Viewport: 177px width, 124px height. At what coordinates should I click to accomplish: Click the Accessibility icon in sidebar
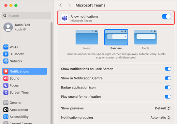pyautogui.click(x=6, y=117)
